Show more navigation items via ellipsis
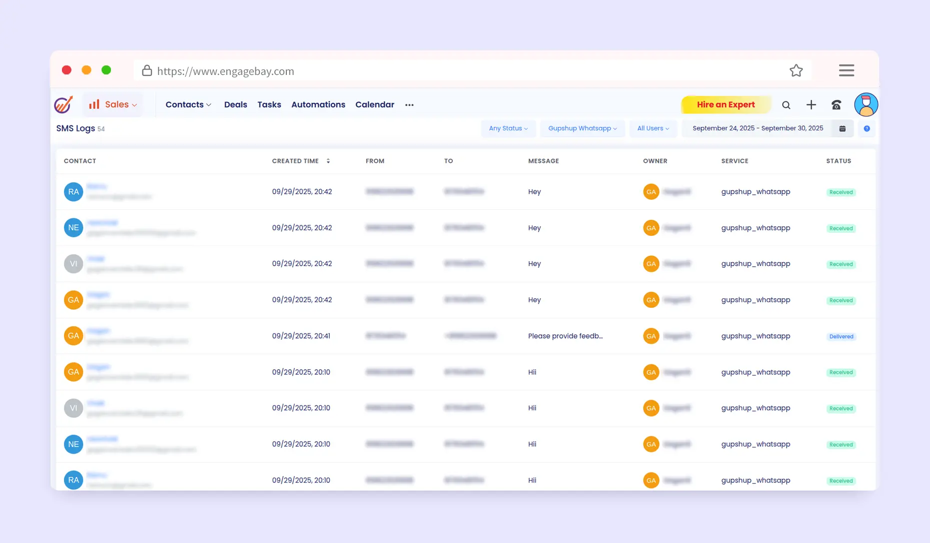The width and height of the screenshot is (930, 543). click(x=409, y=105)
